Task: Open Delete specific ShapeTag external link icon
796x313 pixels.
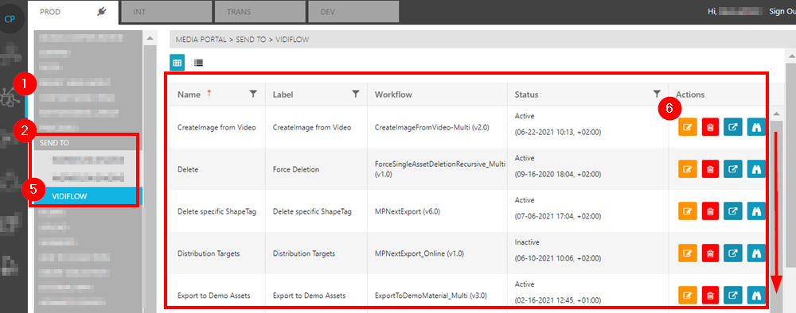Action: pyautogui.click(x=733, y=211)
